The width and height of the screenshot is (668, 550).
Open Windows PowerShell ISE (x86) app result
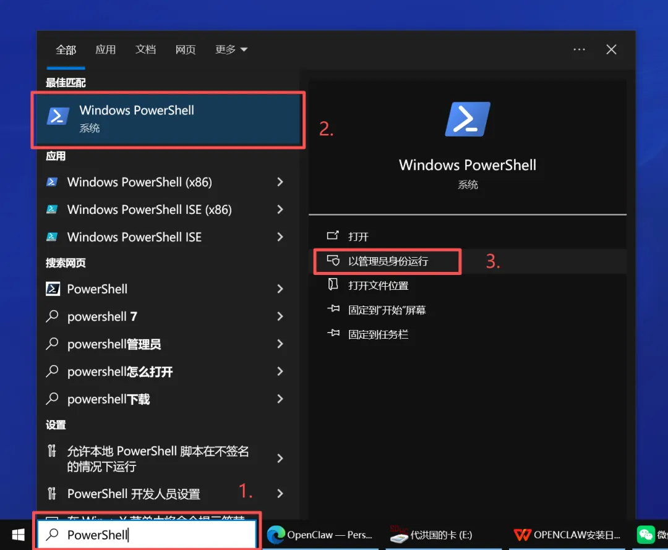click(x=150, y=209)
